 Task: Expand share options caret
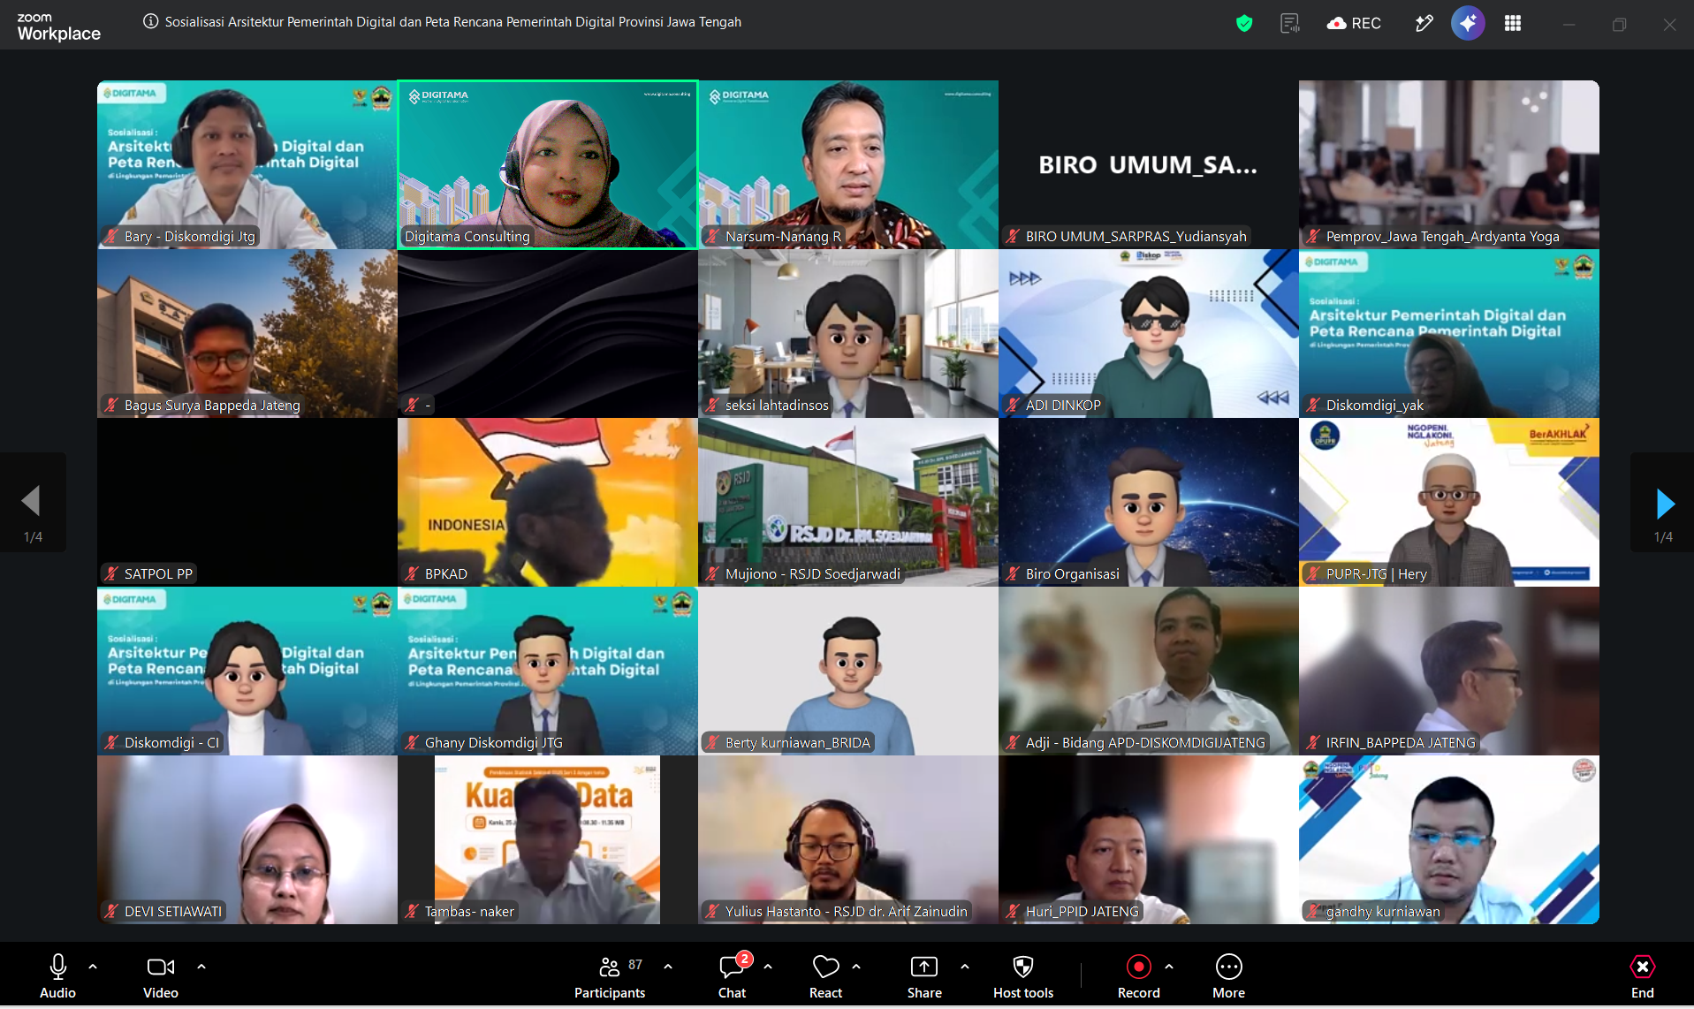click(965, 967)
